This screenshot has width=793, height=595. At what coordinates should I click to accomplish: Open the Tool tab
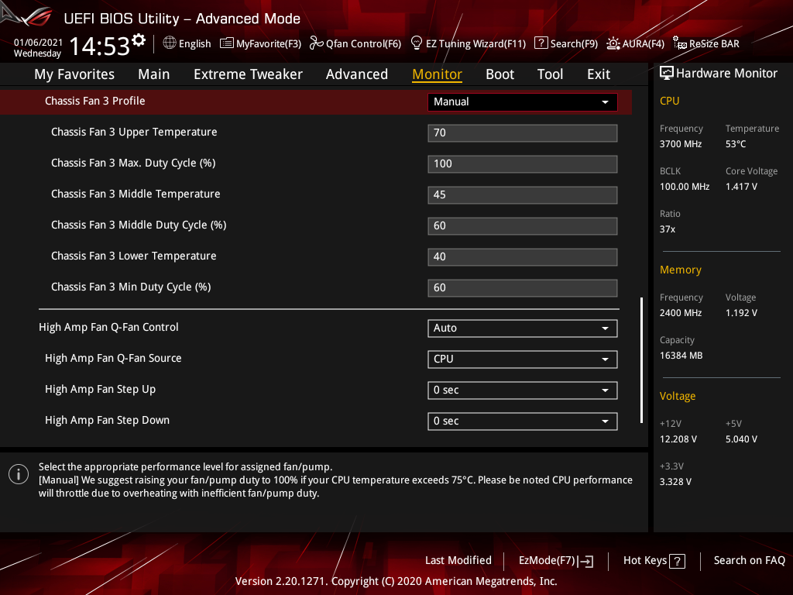click(x=550, y=74)
